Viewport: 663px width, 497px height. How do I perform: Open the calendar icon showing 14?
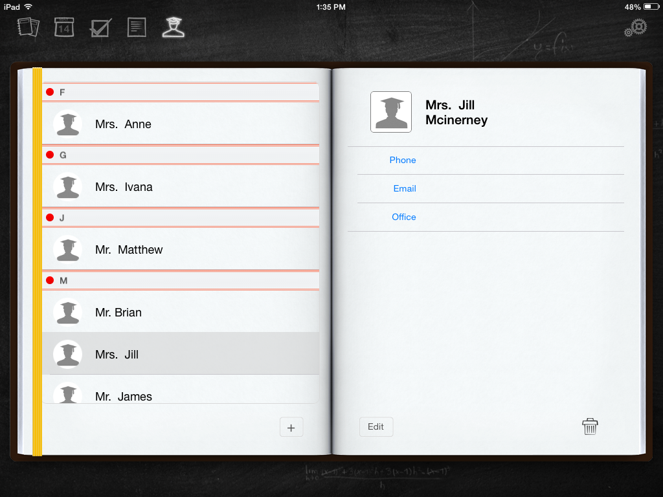pos(64,27)
